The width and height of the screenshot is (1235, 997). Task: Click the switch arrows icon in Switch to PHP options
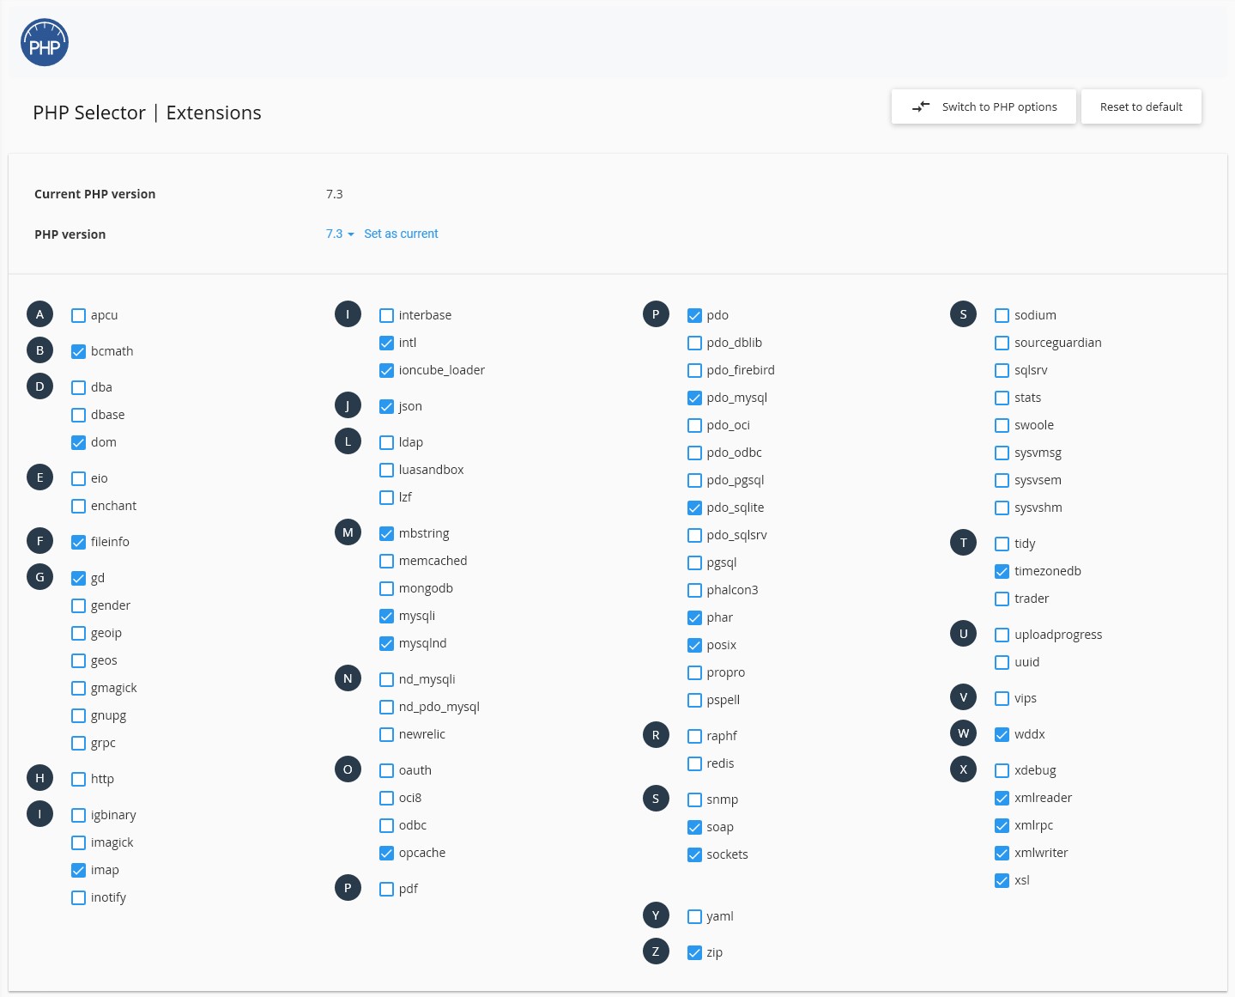(x=921, y=106)
